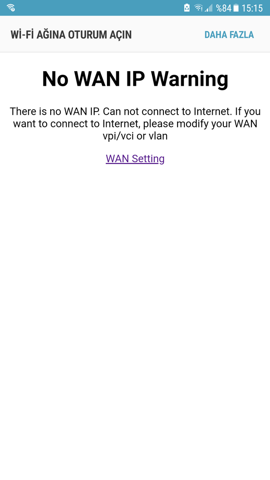270x480 pixels.
Task: Open the DAHA FAZLA menu
Action: pos(229,35)
